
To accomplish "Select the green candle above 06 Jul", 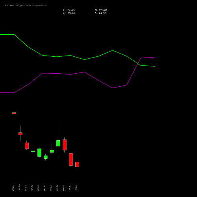I will tap(46, 157).
